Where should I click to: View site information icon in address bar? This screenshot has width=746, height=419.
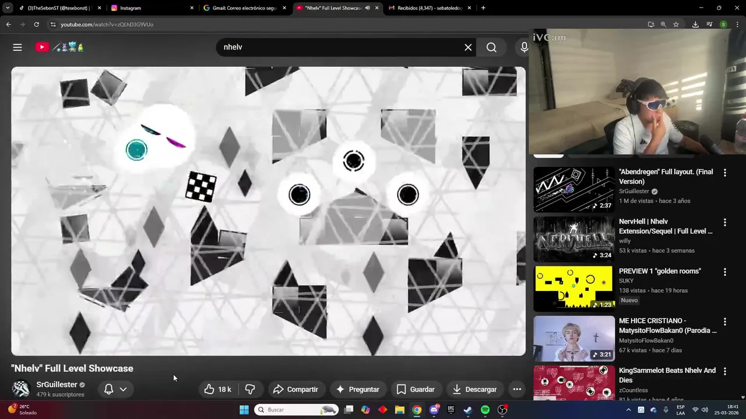pyautogui.click(x=53, y=24)
